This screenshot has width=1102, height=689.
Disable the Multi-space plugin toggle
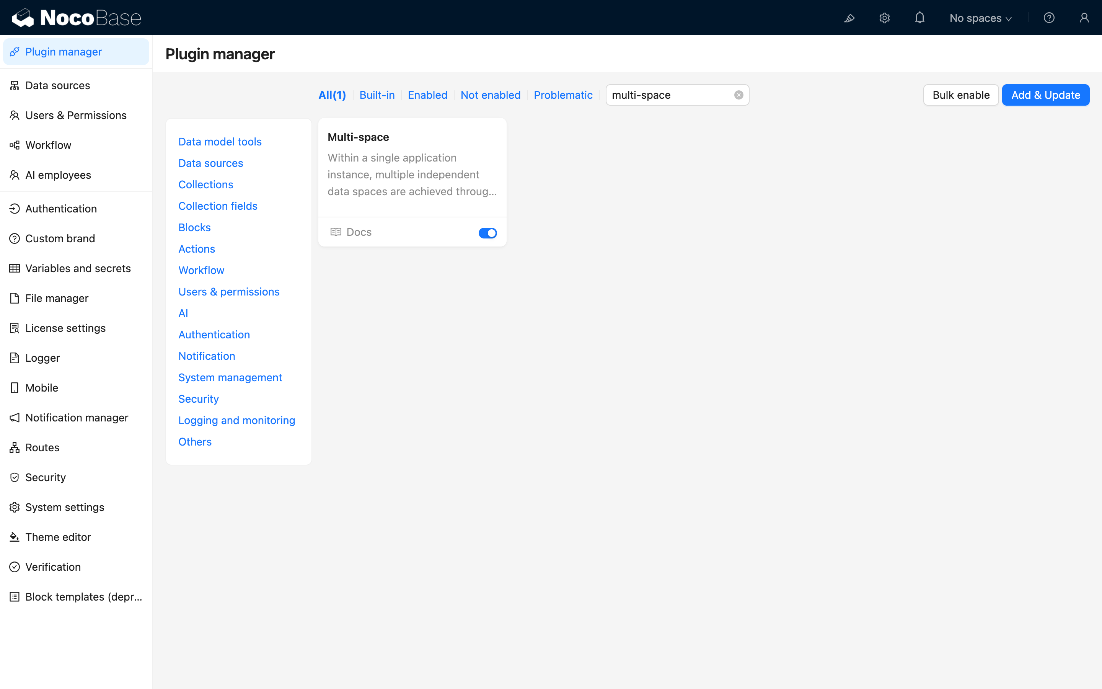click(x=487, y=233)
